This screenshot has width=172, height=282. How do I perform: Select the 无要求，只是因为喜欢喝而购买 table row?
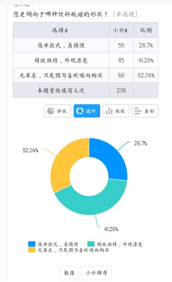click(x=86, y=75)
